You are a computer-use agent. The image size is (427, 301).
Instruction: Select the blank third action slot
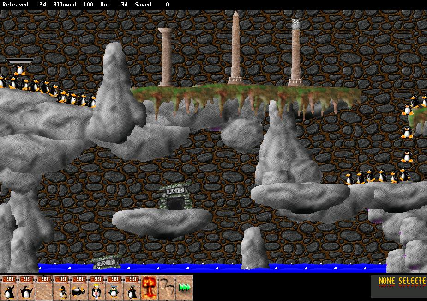[x=44, y=288]
